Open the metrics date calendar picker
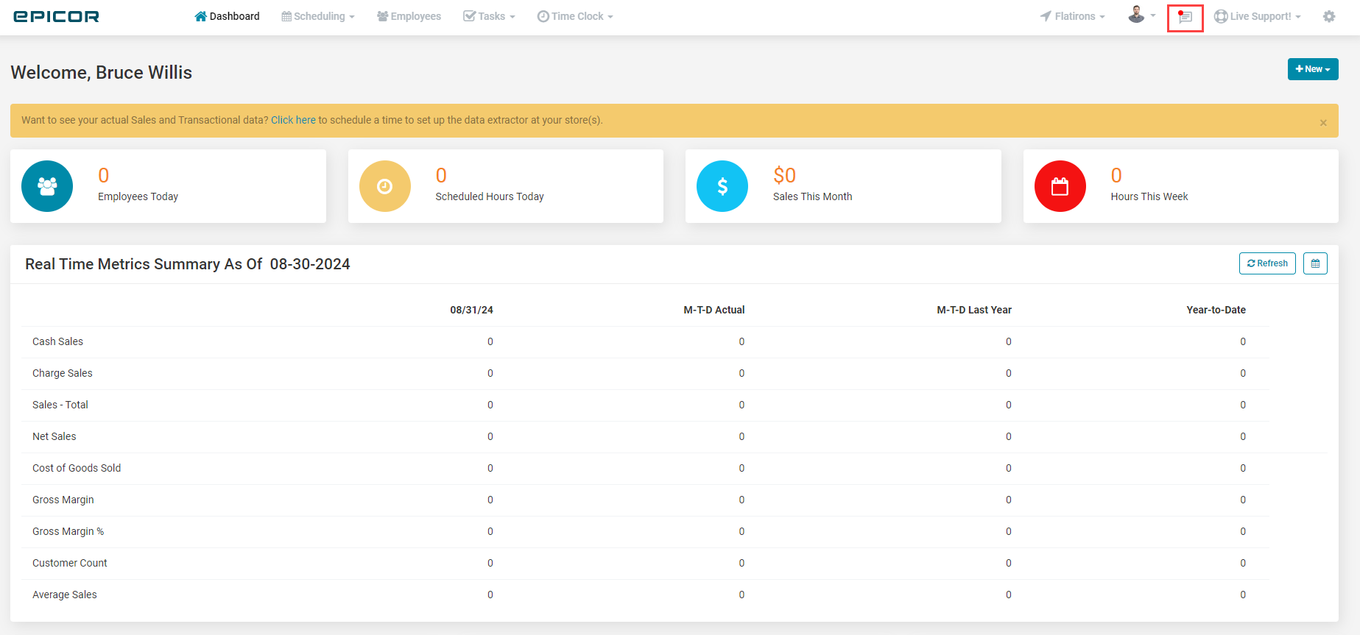Screen dimensions: 1360x635 (1315, 263)
